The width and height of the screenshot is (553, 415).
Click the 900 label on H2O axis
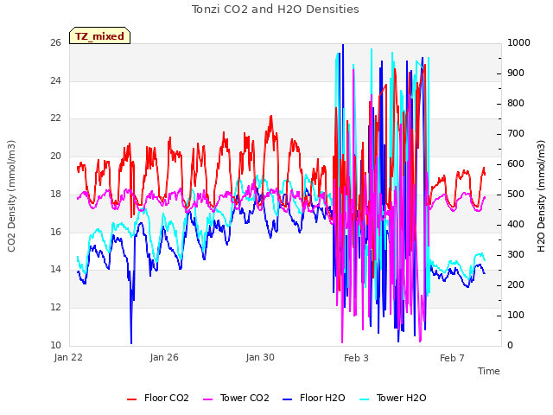pyautogui.click(x=516, y=73)
